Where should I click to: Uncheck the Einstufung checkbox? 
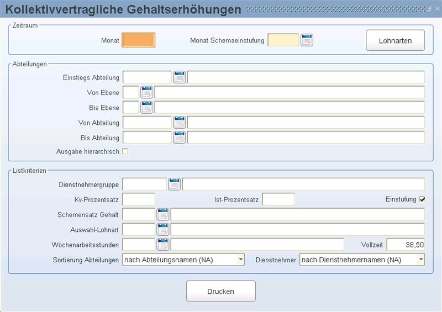pos(422,199)
